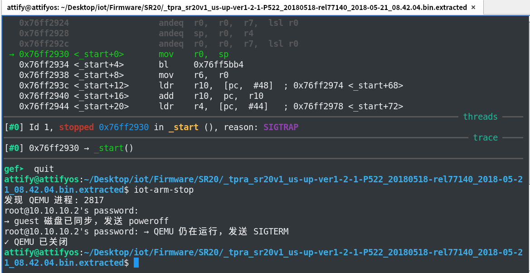Click the mov r6, r0 instruction line
The height and width of the screenshot is (273, 530).
tap(194, 75)
